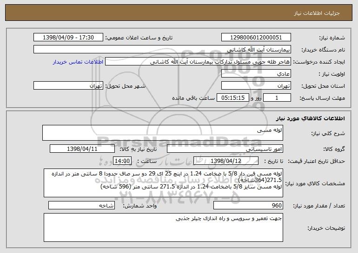
Task: Click the label نام دستگاه خریدار
Action: tap(323, 50)
